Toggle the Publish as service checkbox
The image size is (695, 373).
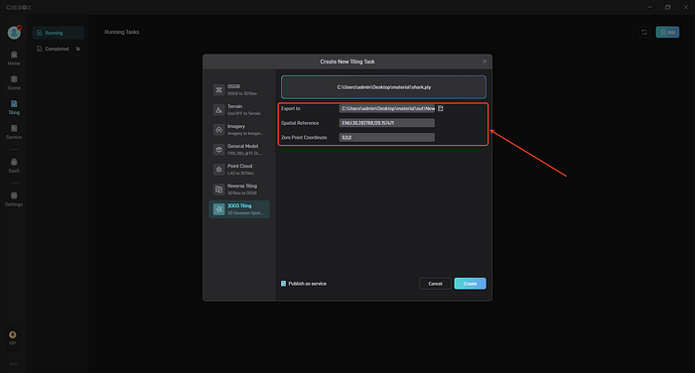tap(283, 284)
